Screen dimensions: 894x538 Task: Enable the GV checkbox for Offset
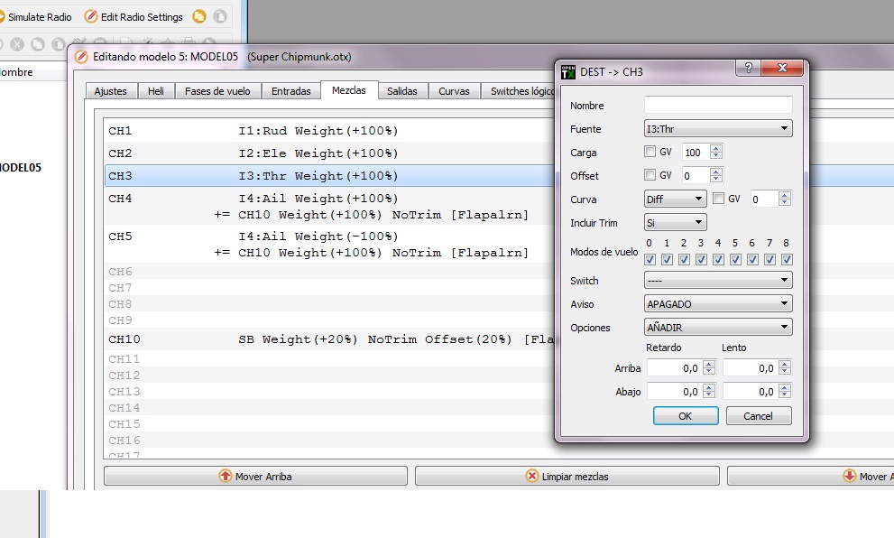[x=650, y=175]
